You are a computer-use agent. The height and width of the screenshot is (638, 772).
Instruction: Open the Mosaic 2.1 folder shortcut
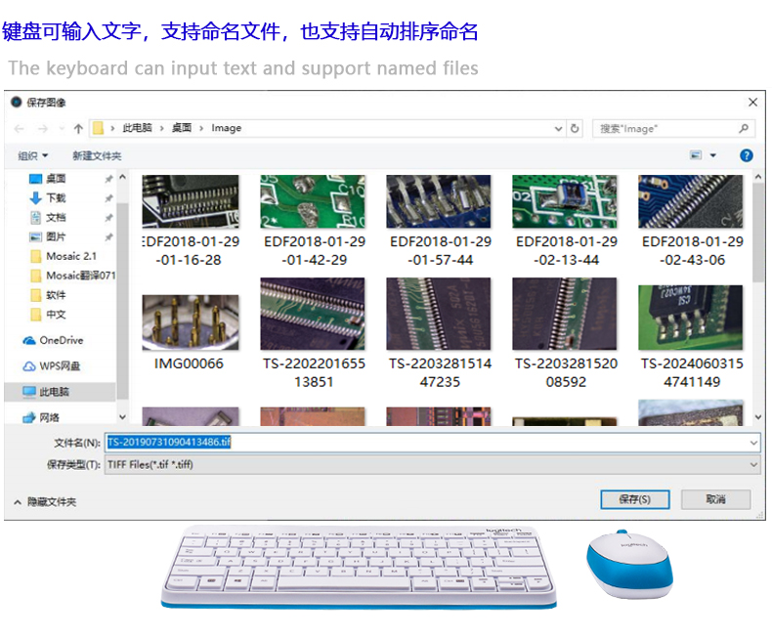70,256
